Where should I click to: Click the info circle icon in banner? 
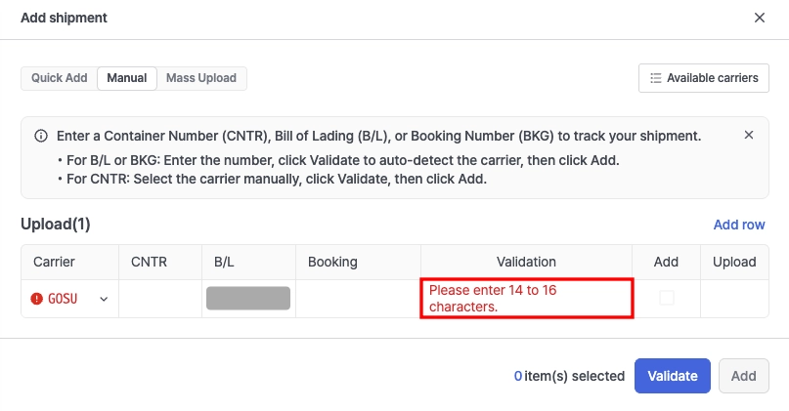tap(41, 137)
